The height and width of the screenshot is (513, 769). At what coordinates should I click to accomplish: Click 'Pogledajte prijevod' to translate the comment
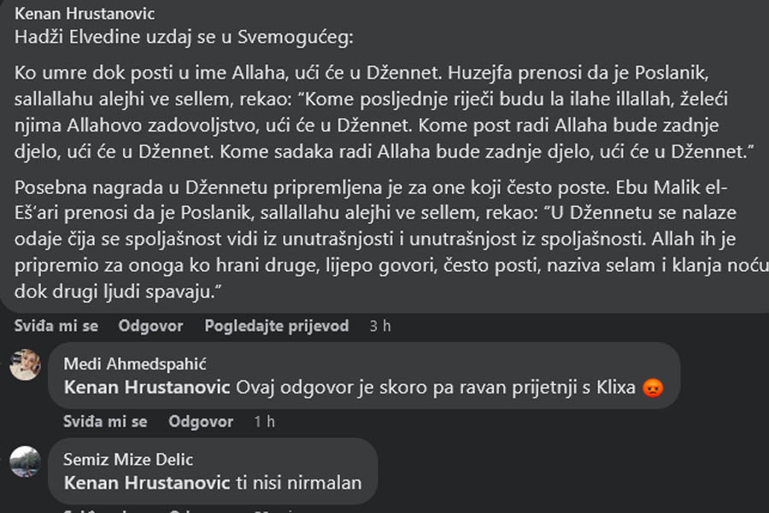(x=277, y=326)
